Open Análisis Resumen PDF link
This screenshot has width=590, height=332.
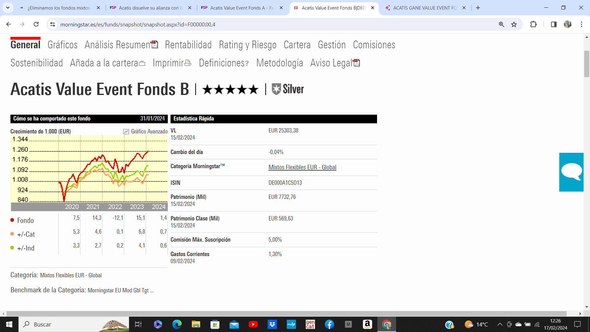pyautogui.click(x=121, y=45)
